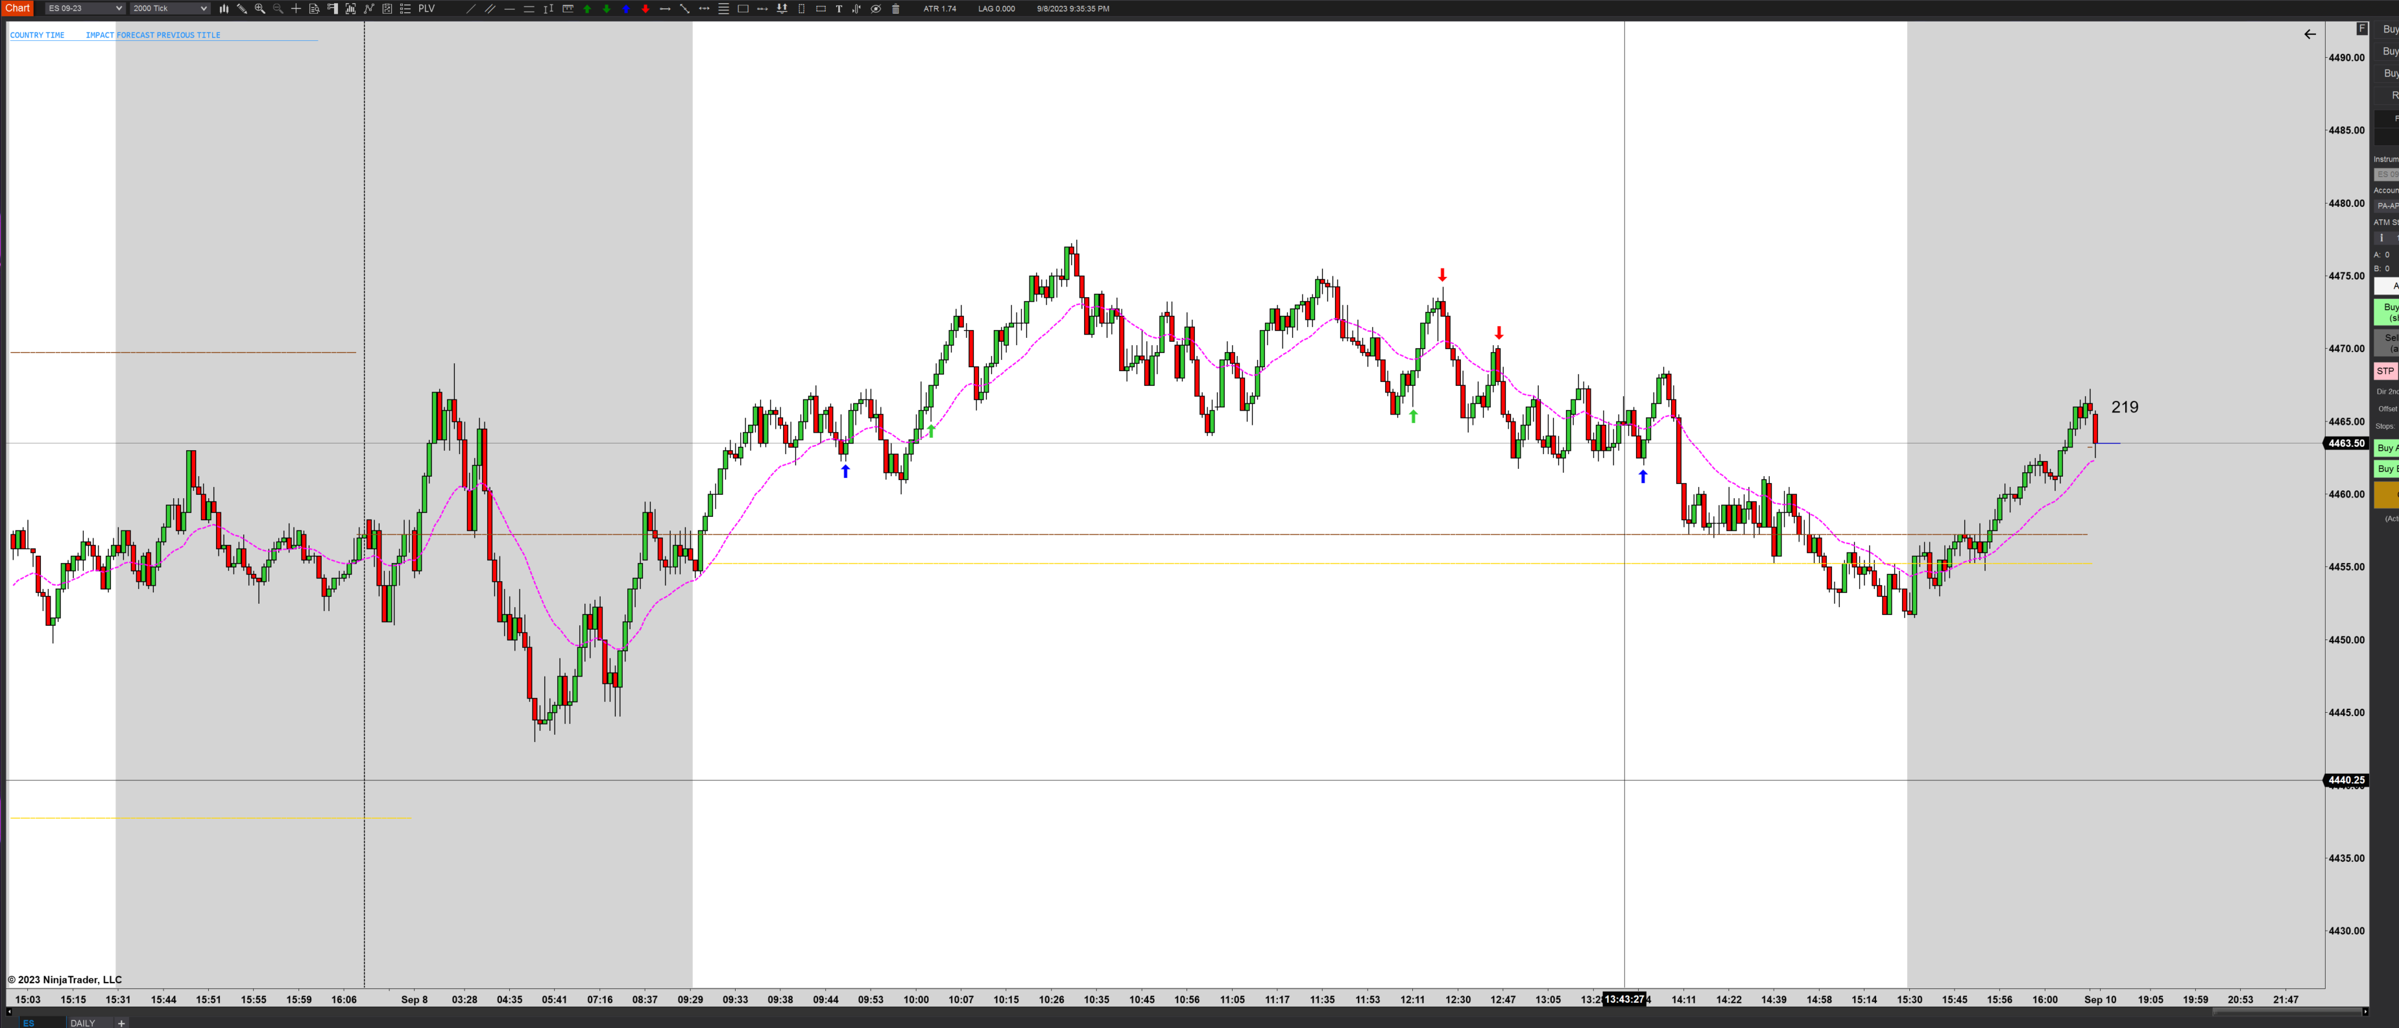
Task: Switch to the DAILY tab
Action: point(83,1022)
